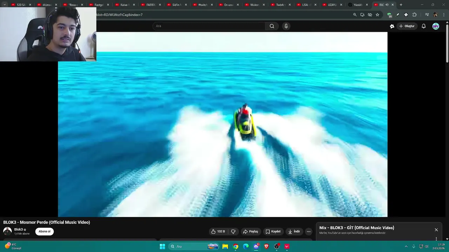Click the Oluştur create button
Viewport: 449px width, 252px height.
407,26
